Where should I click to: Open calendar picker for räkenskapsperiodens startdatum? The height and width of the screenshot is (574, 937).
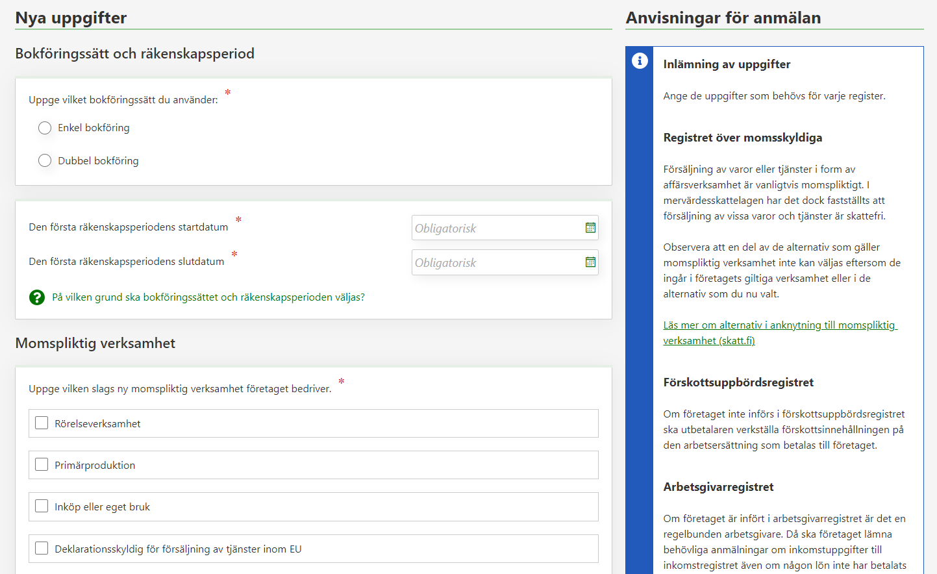(590, 228)
